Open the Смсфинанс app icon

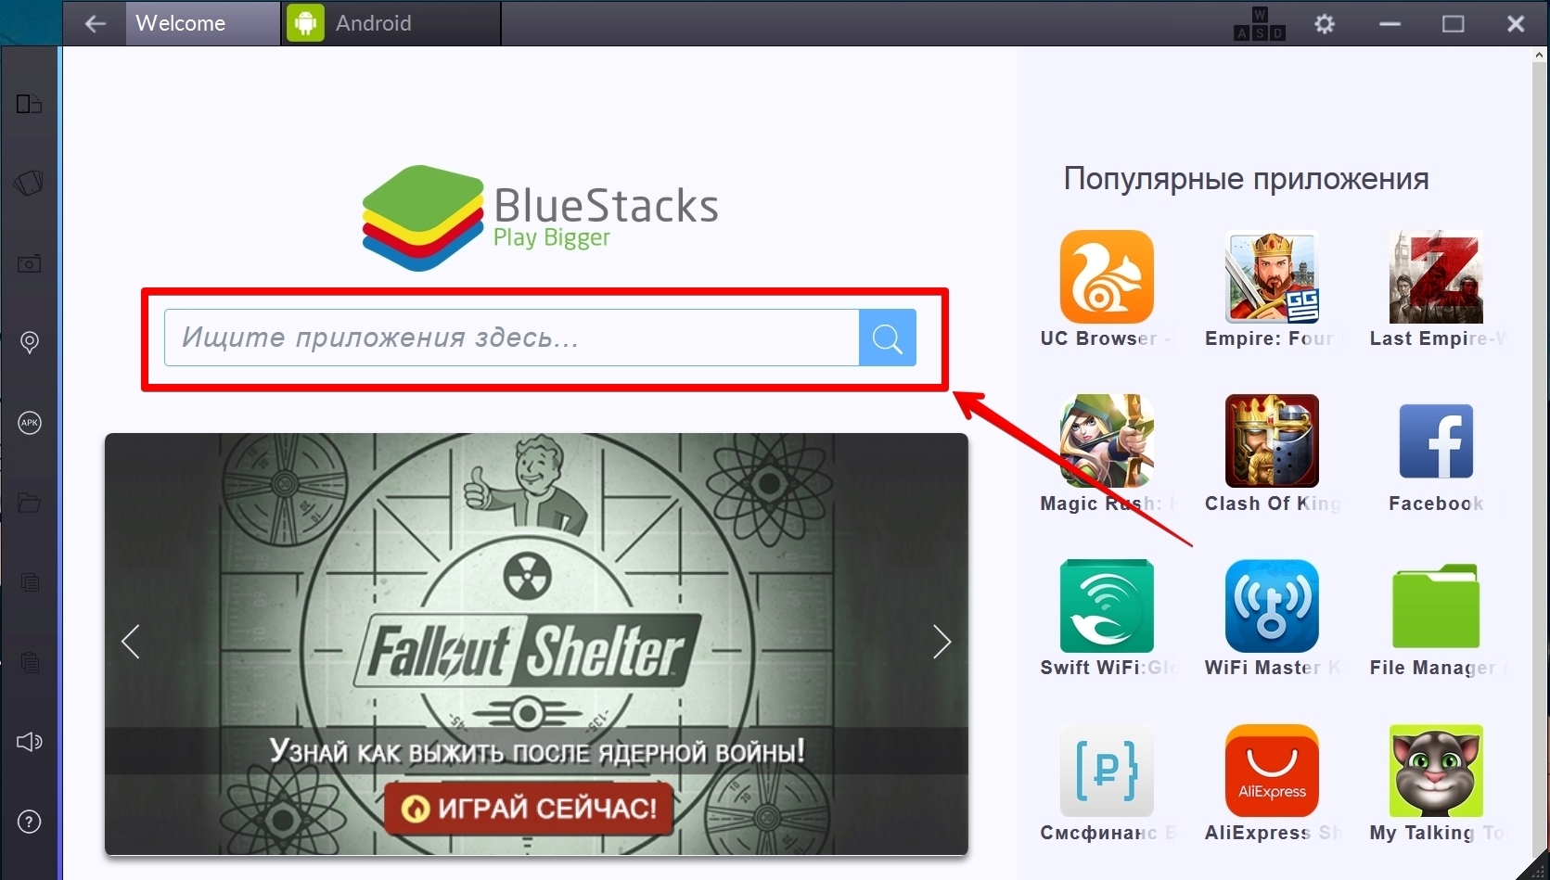point(1107,771)
